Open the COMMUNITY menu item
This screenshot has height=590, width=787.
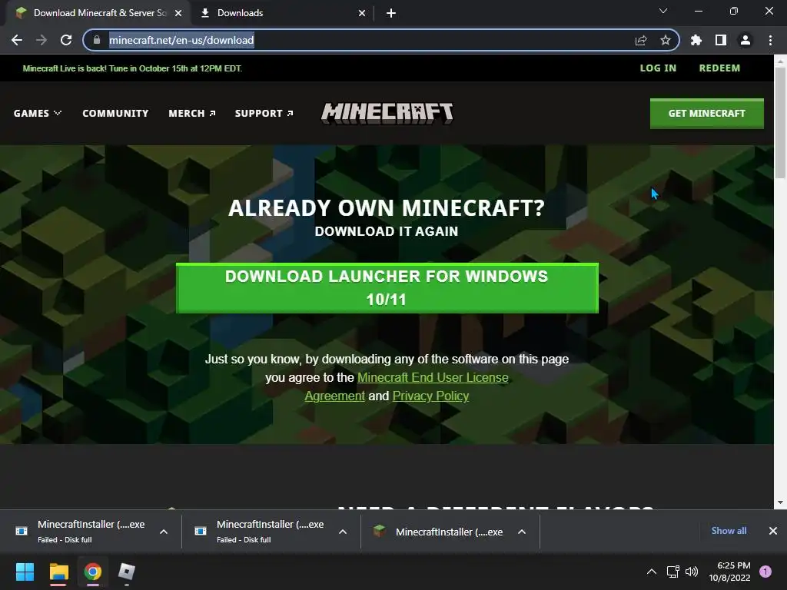[115, 114]
